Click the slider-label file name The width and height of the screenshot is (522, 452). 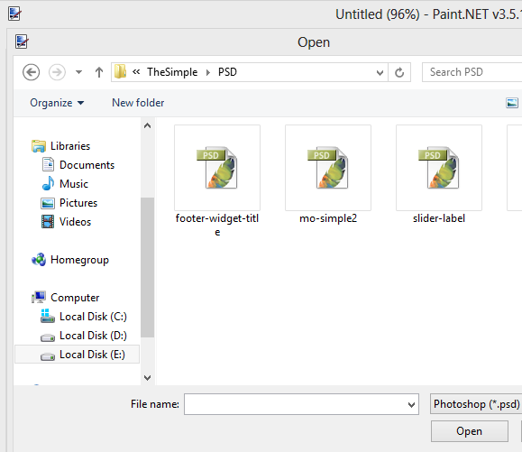pos(439,218)
